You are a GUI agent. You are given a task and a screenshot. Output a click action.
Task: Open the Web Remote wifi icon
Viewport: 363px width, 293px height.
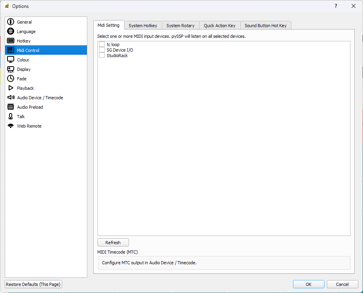pyautogui.click(x=11, y=126)
